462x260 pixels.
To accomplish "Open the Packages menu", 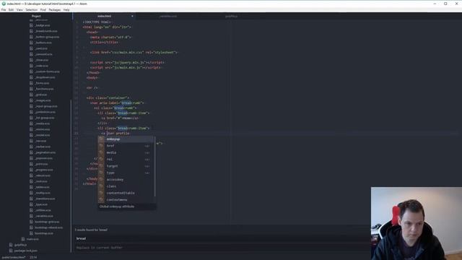I will click(x=55, y=9).
